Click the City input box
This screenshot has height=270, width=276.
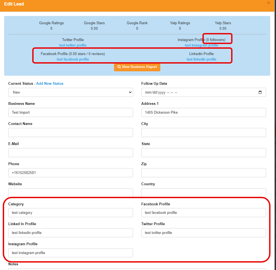pos(204,133)
